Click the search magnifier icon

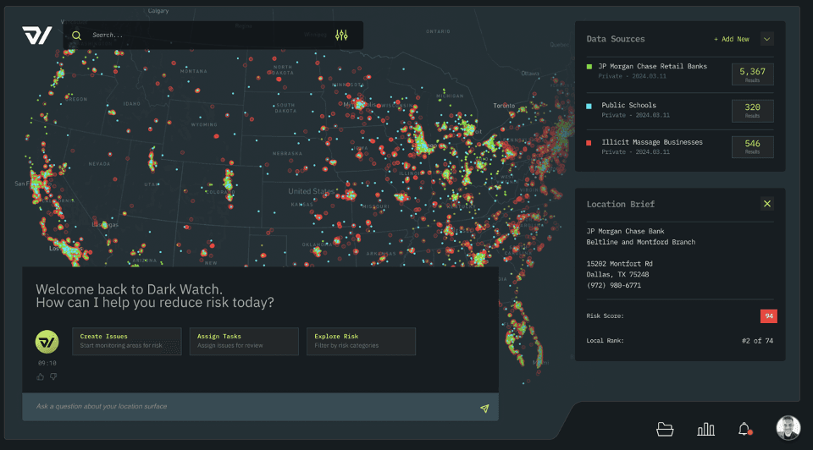(77, 36)
